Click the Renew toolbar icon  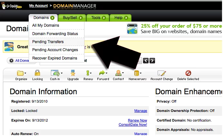pyautogui.click(x=88, y=73)
